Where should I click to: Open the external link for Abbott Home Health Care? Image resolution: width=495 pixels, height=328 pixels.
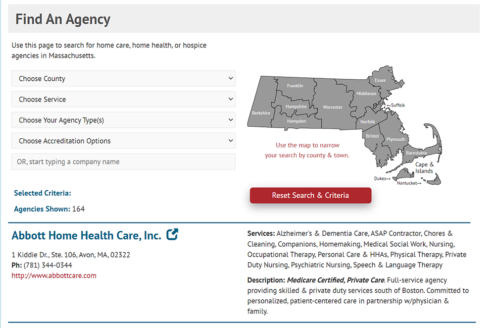click(x=171, y=235)
